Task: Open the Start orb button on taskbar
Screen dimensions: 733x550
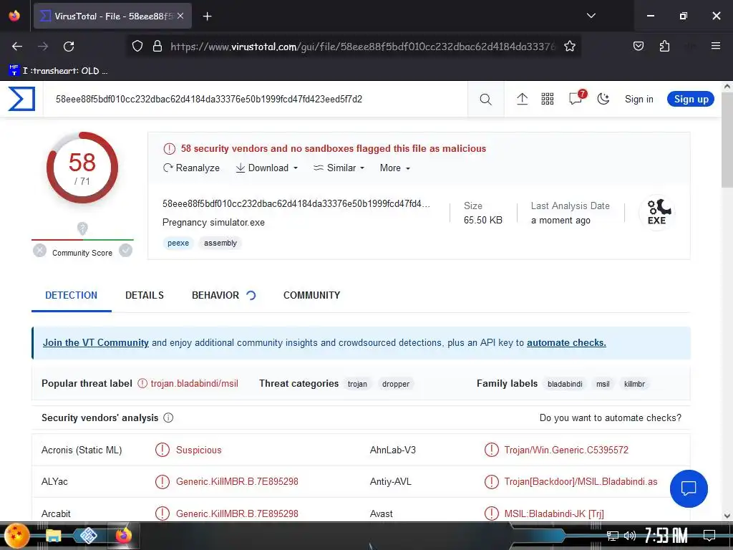Action: pyautogui.click(x=16, y=535)
